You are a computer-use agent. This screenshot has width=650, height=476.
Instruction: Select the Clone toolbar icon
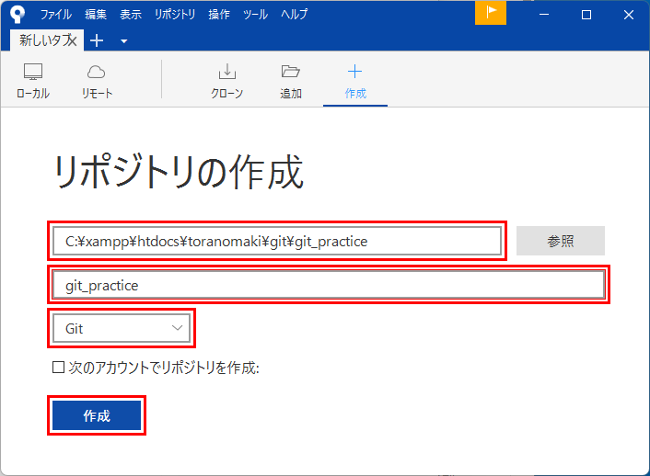[x=226, y=80]
